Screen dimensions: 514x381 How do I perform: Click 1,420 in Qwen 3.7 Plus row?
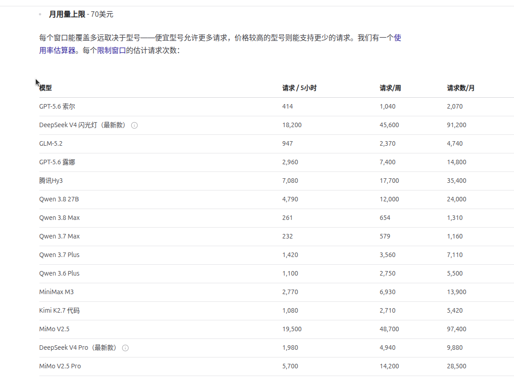pyautogui.click(x=290, y=255)
